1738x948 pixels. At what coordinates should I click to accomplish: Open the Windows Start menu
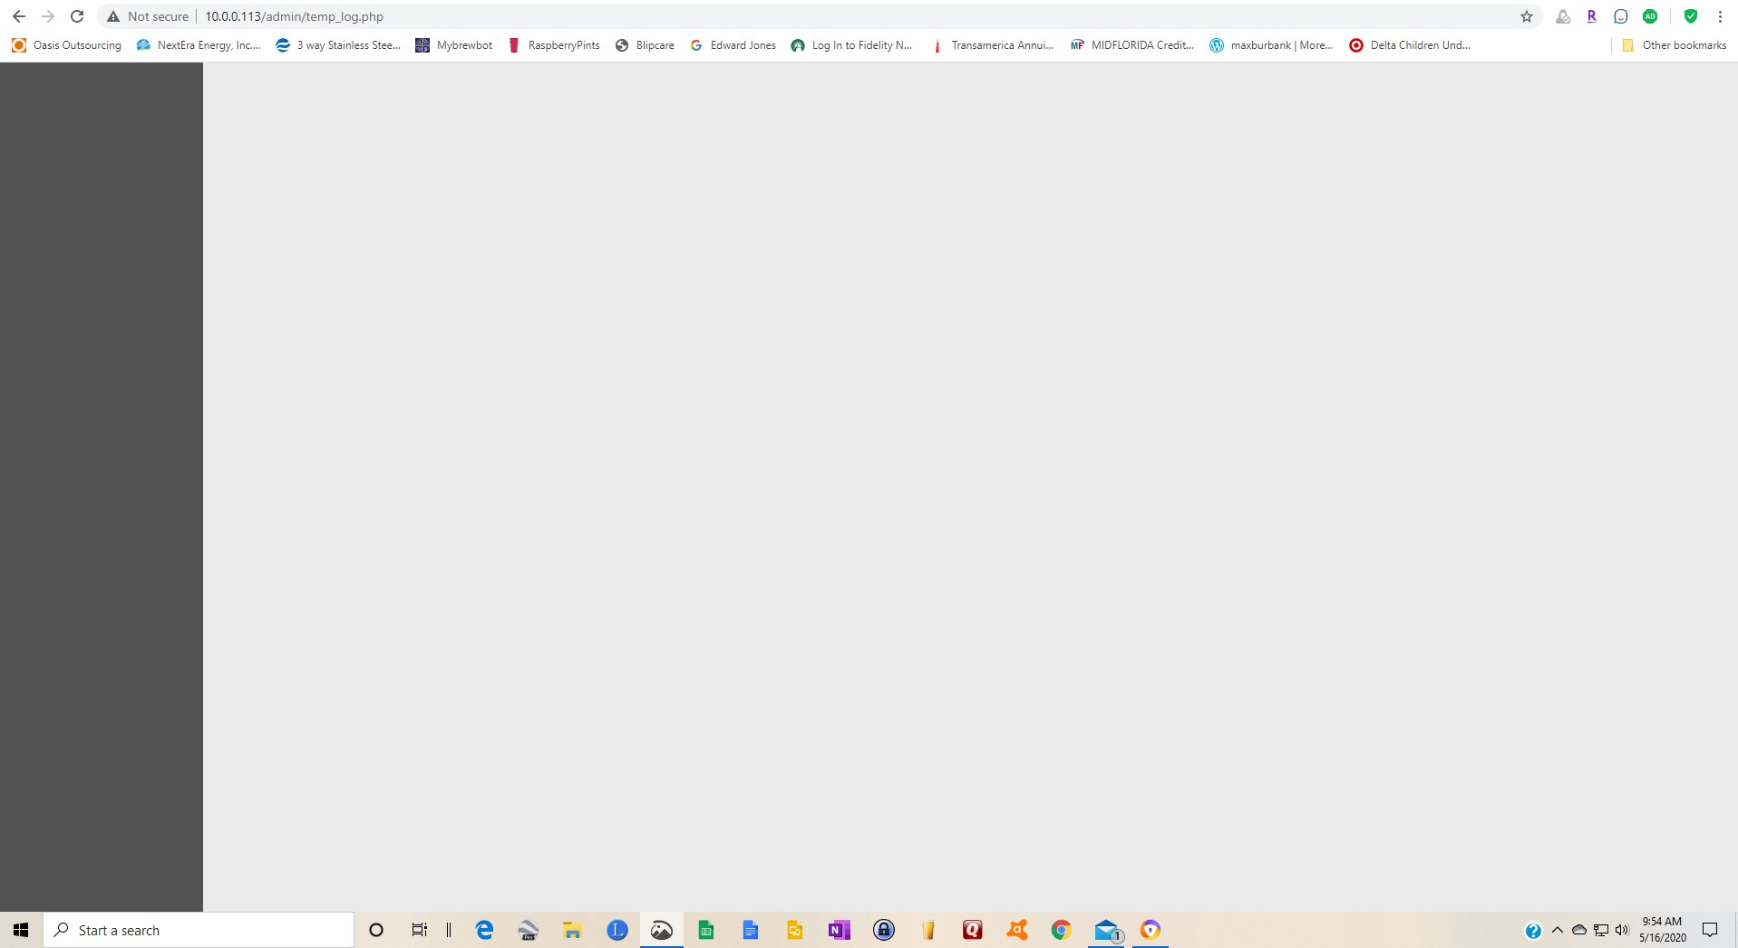21,930
